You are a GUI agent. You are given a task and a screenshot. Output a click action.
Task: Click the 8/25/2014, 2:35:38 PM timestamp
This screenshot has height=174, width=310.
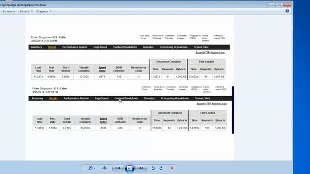tap(44, 41)
